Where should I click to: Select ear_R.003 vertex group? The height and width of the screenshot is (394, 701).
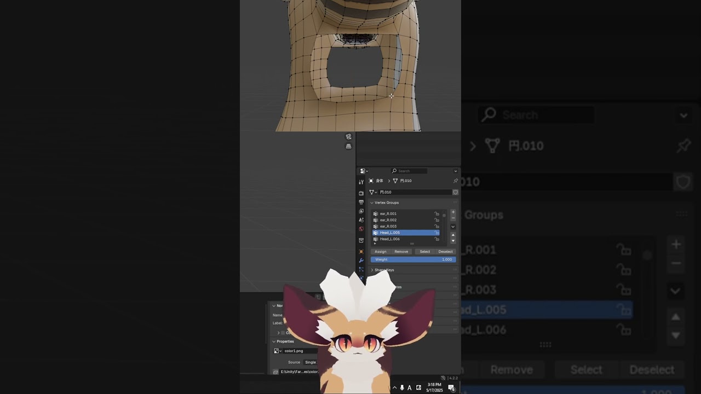tap(405, 227)
